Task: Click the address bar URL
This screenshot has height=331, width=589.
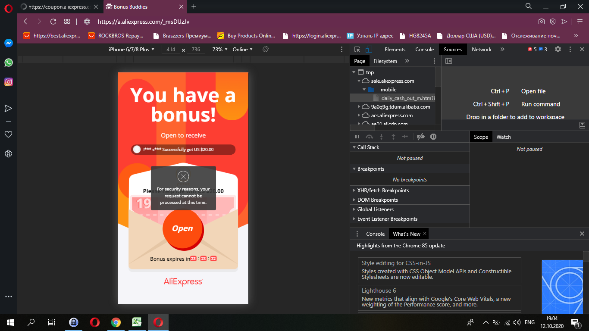Action: click(144, 22)
